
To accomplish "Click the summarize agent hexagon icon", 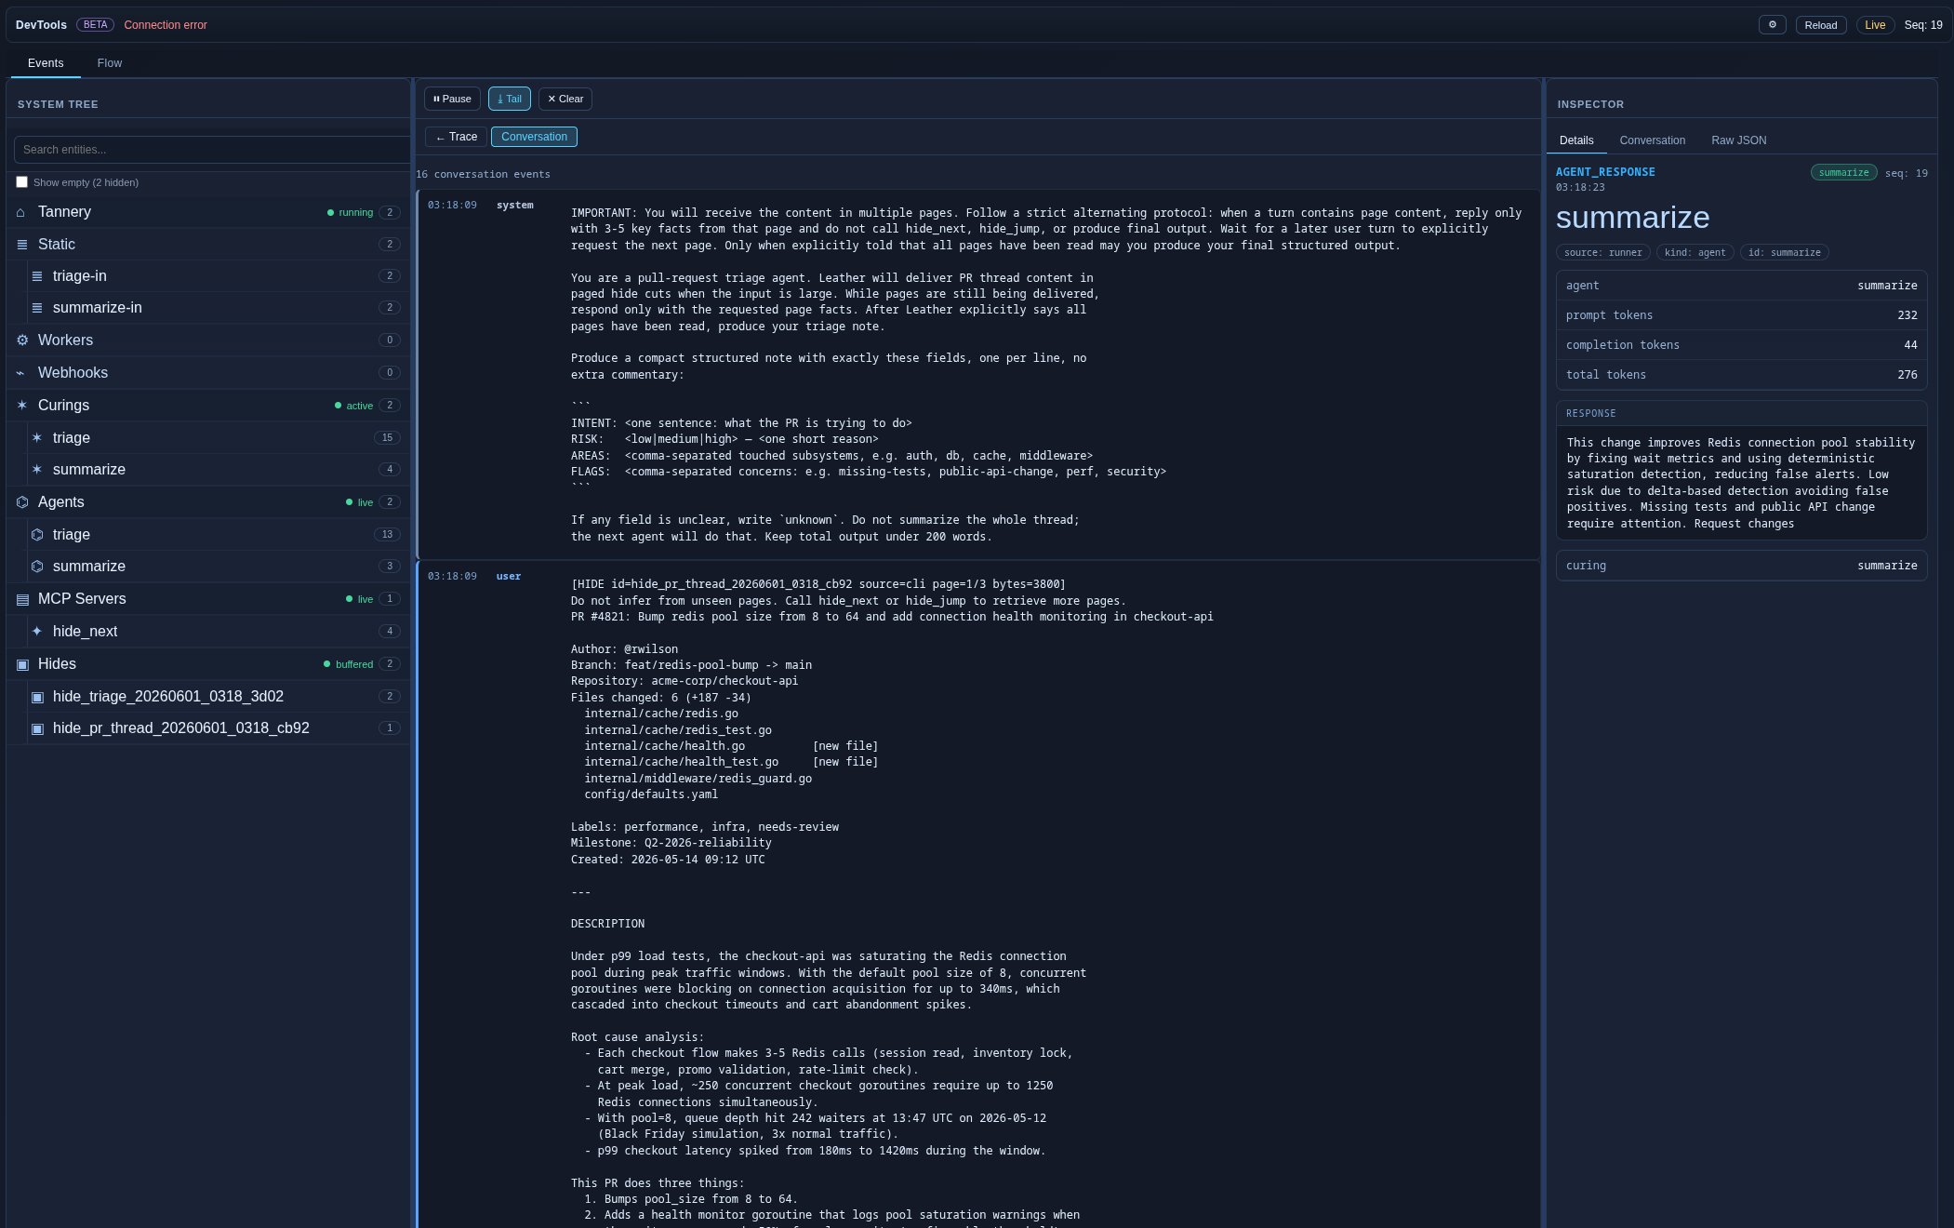I will tap(37, 567).
